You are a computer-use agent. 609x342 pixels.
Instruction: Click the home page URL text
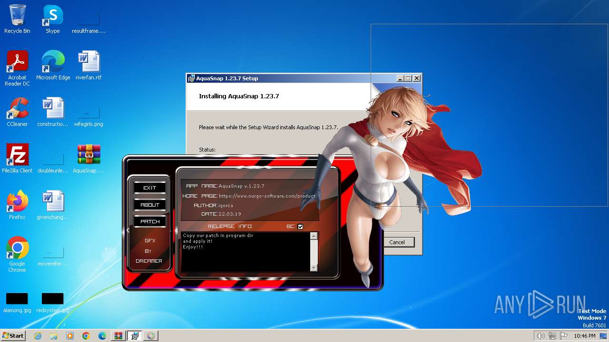point(267,196)
